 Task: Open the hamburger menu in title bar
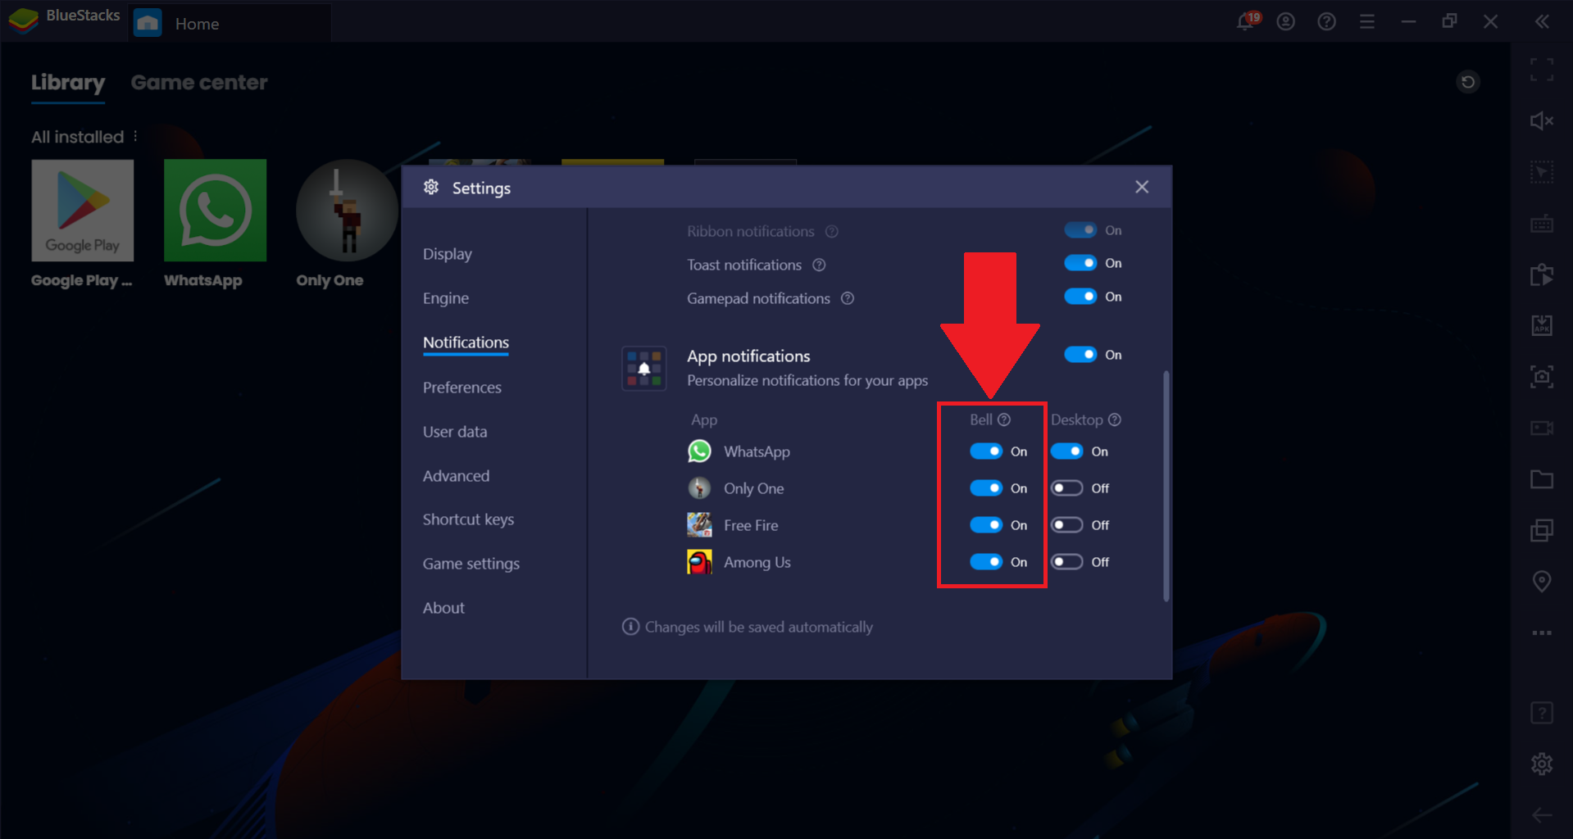(x=1367, y=22)
